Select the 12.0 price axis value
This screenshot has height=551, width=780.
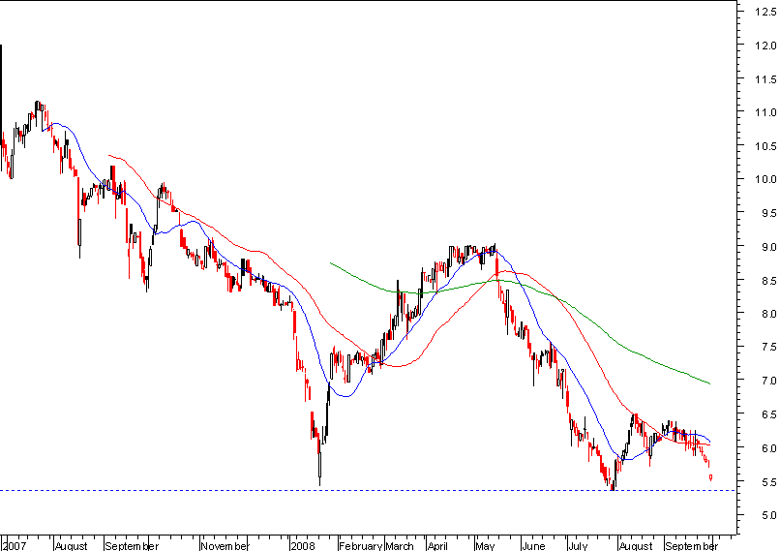tap(765, 46)
